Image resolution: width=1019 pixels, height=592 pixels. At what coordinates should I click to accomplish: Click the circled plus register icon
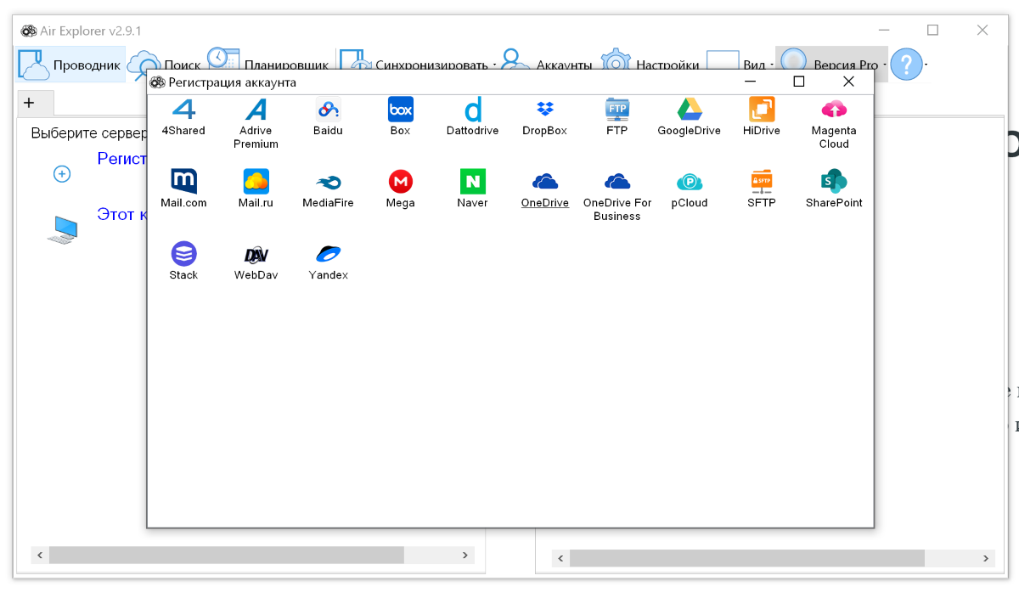[62, 174]
